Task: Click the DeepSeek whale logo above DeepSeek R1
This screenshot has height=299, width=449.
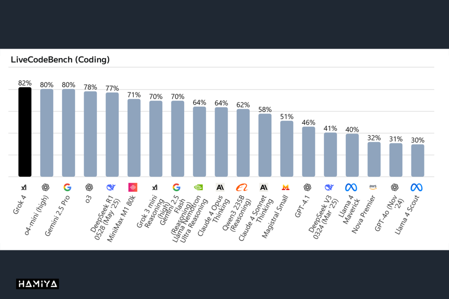Action: click(x=111, y=187)
